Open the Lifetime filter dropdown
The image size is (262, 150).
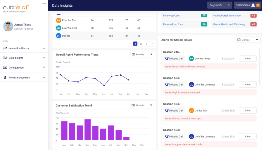tap(248, 39)
